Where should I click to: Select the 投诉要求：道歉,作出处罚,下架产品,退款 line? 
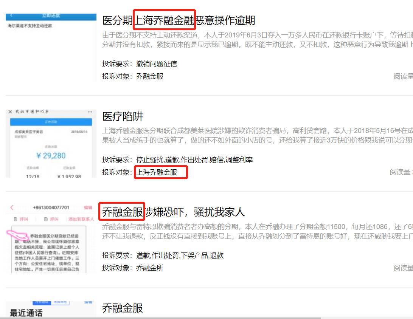click(x=163, y=255)
